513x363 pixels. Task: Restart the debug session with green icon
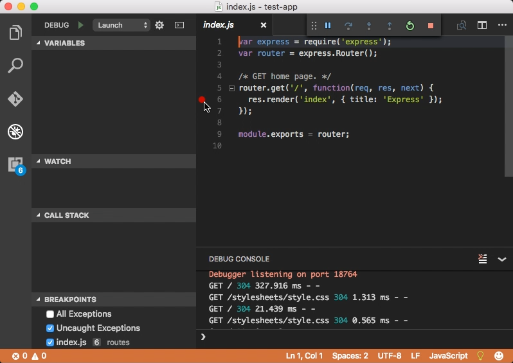[x=410, y=26]
